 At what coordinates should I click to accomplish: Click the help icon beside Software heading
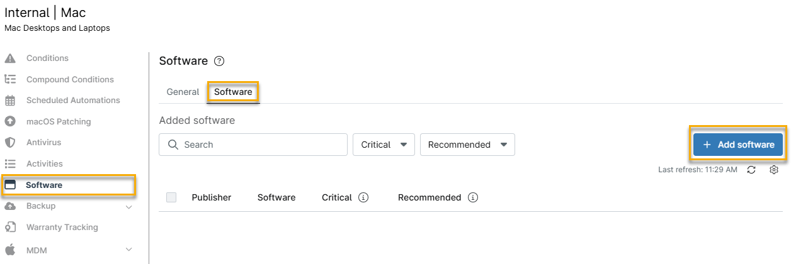(x=219, y=61)
